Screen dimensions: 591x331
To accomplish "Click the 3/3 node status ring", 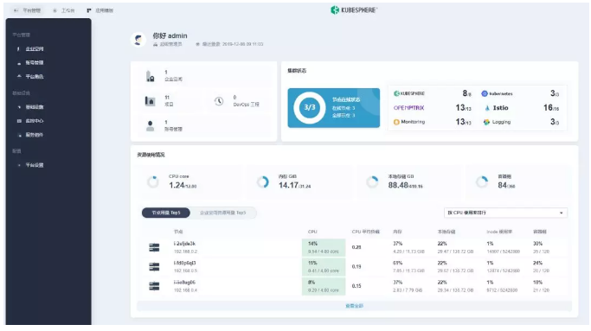I will coord(310,108).
